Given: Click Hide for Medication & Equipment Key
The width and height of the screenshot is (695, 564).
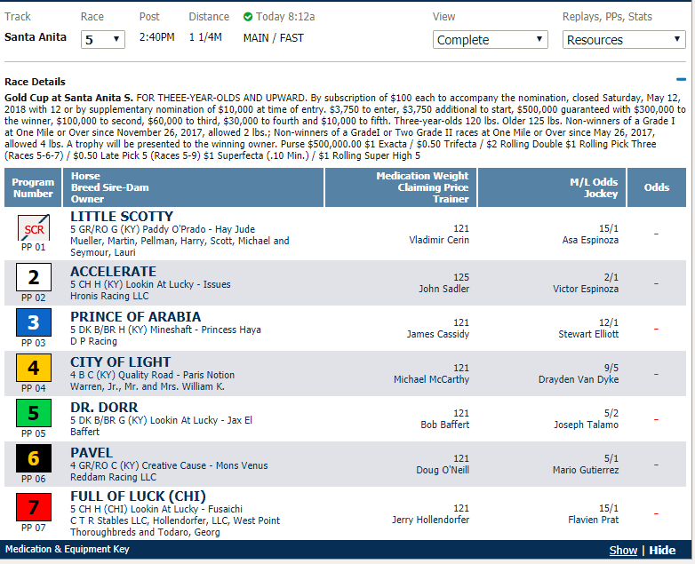Looking at the screenshot, I should pos(662,551).
